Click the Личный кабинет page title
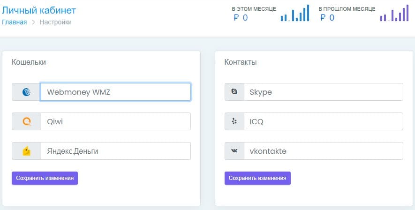 (39, 10)
